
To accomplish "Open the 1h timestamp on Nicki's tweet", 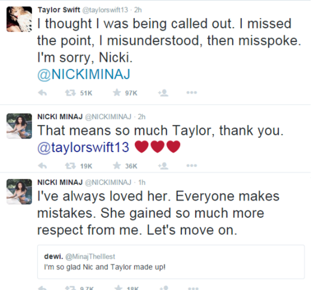I will [x=142, y=182].
